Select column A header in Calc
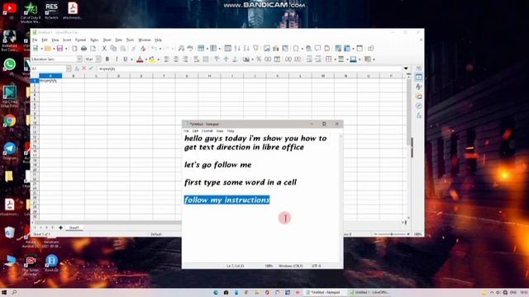The width and height of the screenshot is (529, 297). tap(50, 76)
